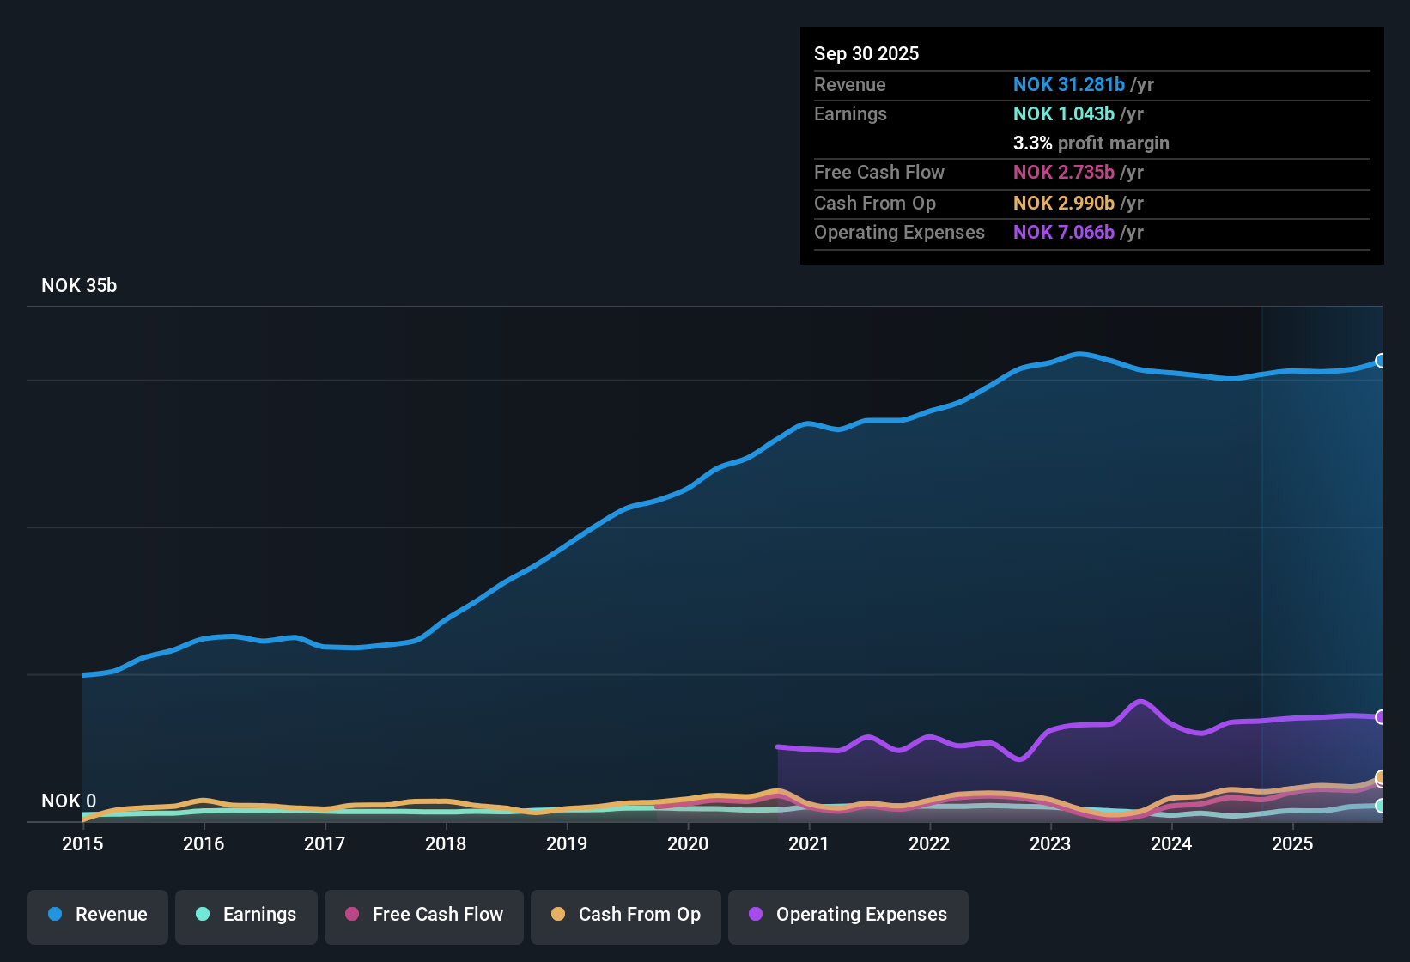Click the 3.3% profit margin text
Viewport: 1410px width, 962px height.
pos(1091,143)
